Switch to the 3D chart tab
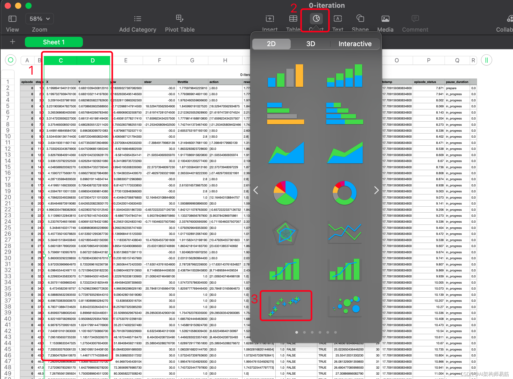 pyautogui.click(x=310, y=44)
